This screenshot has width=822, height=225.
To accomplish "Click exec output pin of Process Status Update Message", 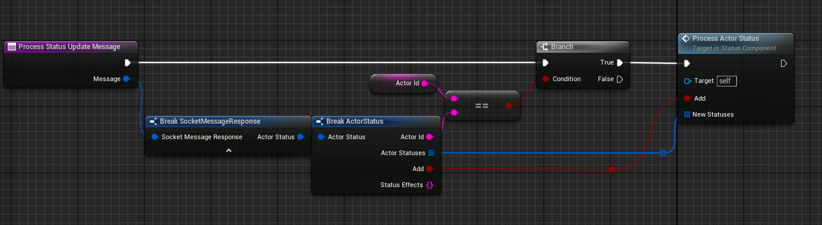I will click(128, 62).
